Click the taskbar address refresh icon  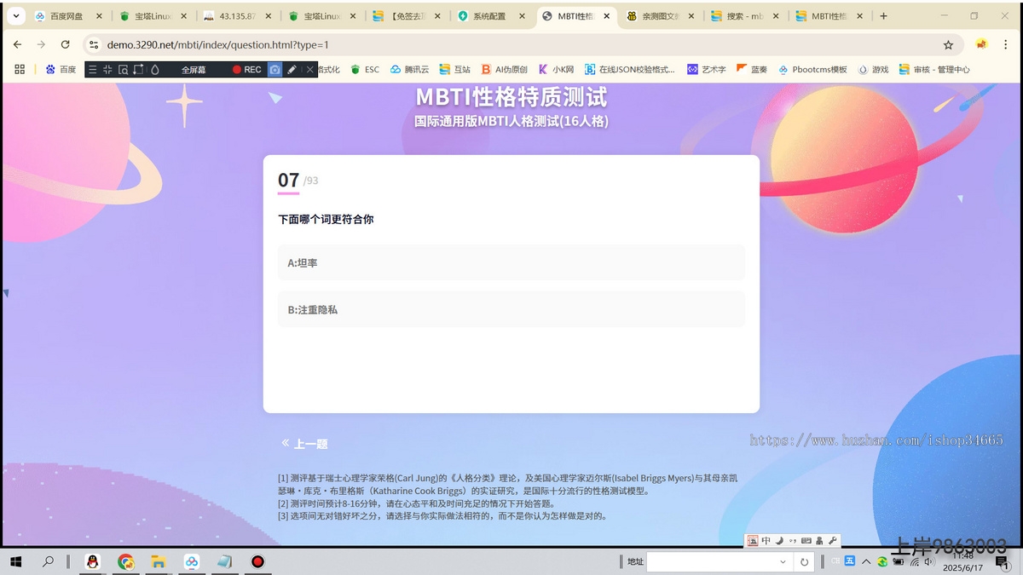pos(803,562)
